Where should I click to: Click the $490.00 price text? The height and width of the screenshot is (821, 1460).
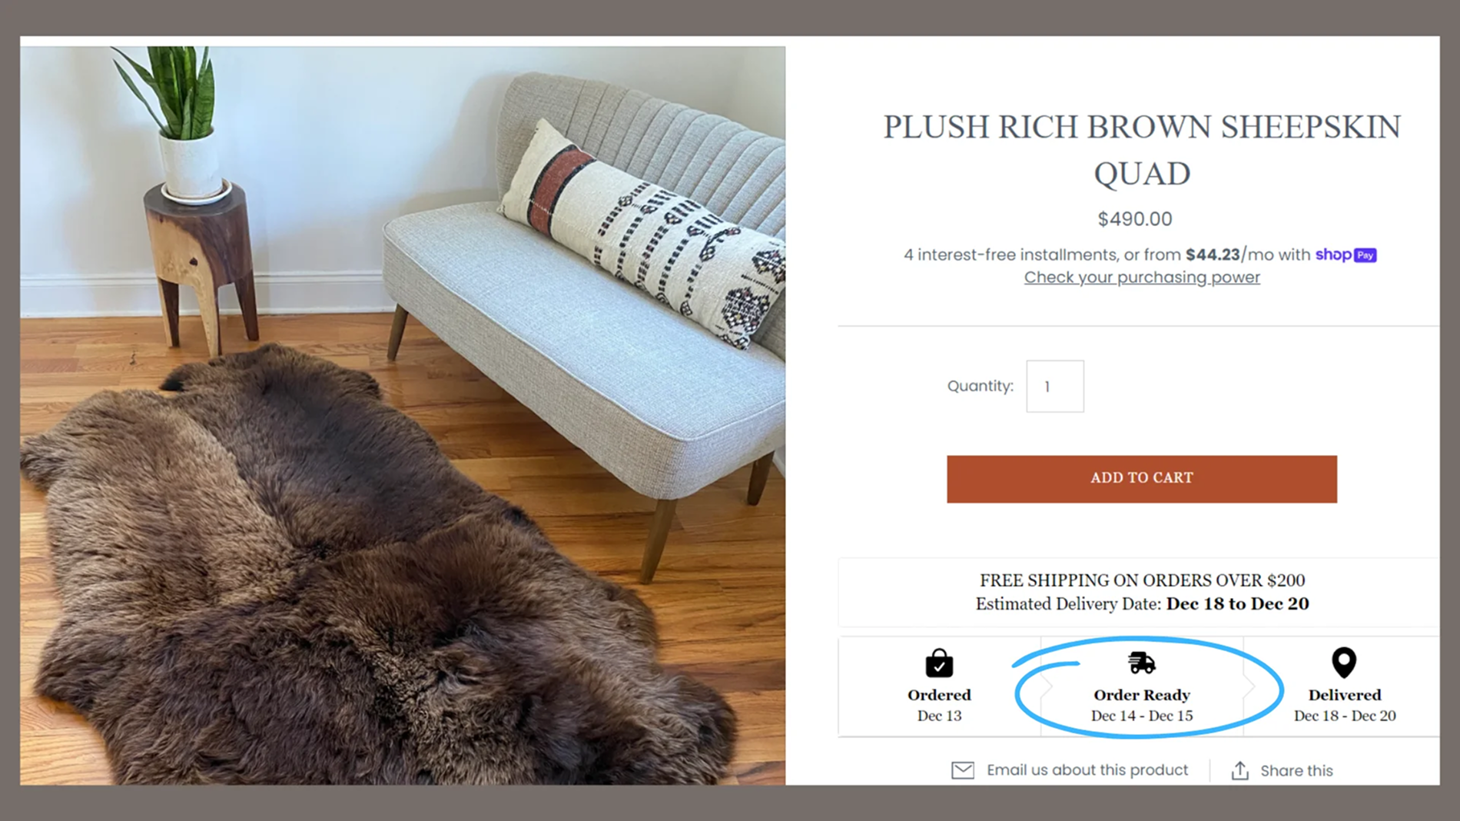1135,219
